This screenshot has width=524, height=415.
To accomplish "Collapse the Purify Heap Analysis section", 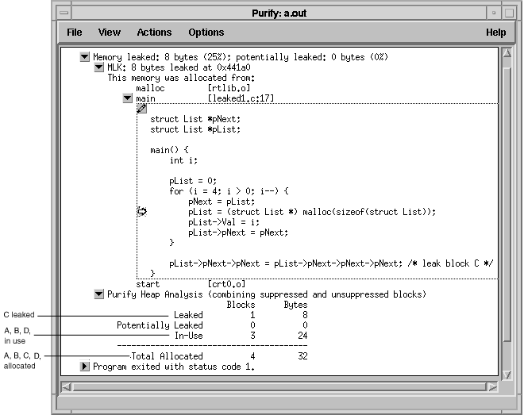I will pyautogui.click(x=99, y=294).
